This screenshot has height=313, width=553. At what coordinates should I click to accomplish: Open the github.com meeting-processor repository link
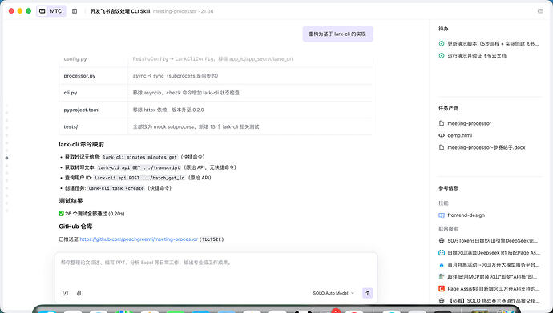pyautogui.click(x=139, y=239)
